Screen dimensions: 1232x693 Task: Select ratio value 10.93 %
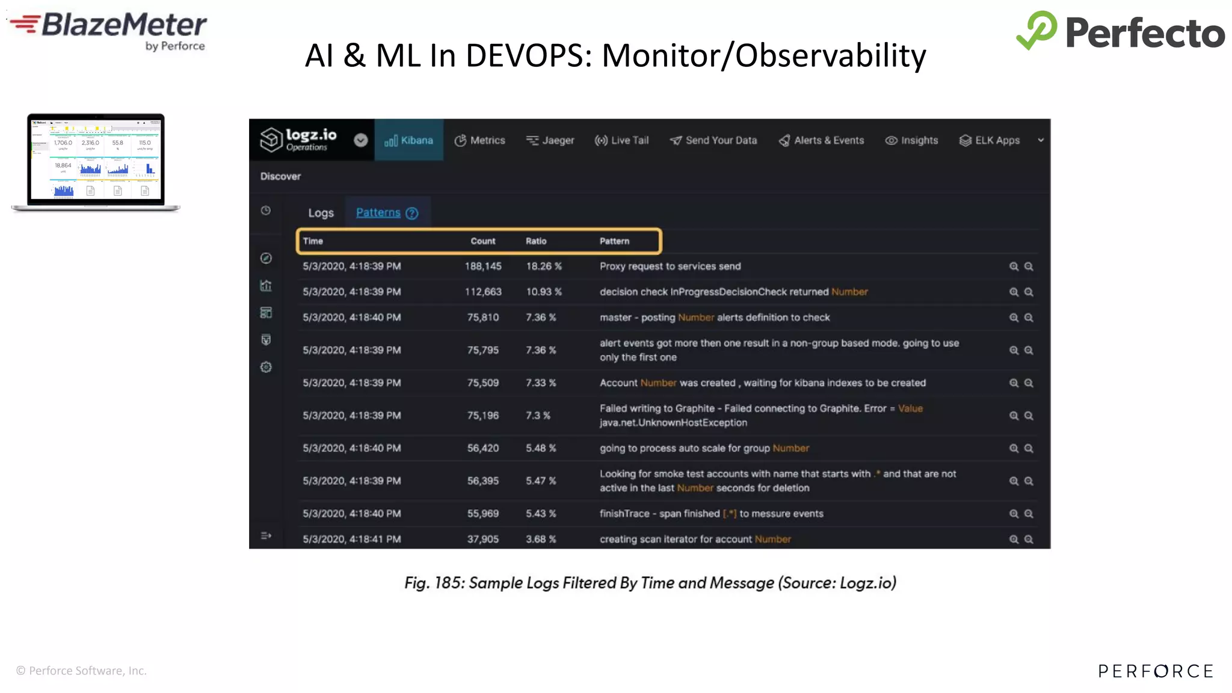(x=544, y=292)
